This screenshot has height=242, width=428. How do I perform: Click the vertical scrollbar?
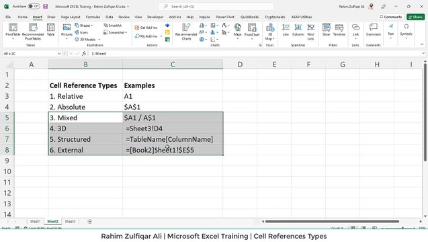click(x=425, y=112)
